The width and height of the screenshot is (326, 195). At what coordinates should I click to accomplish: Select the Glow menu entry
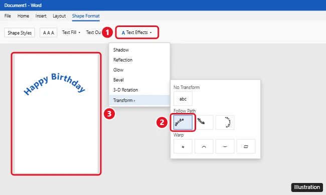pos(139,70)
